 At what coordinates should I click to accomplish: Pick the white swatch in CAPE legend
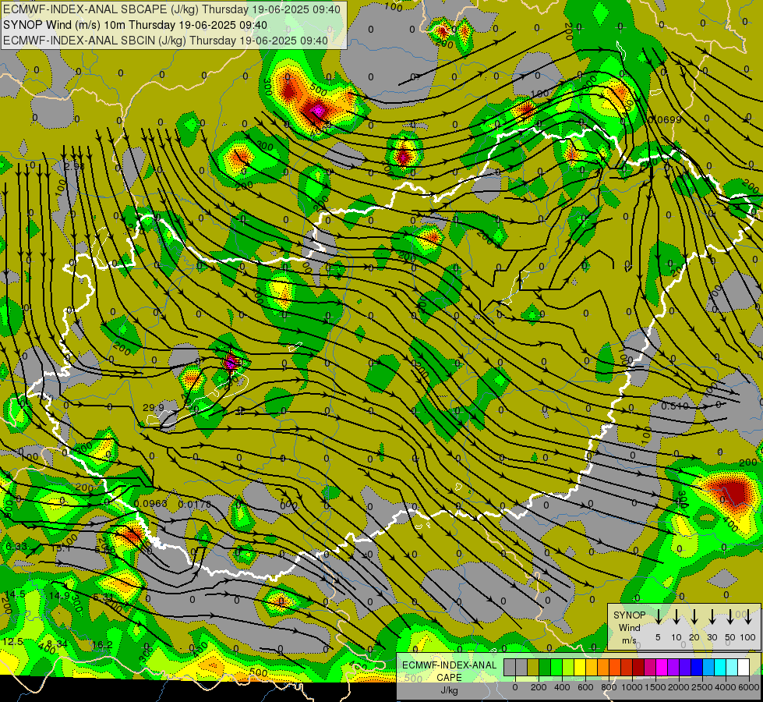(744, 668)
